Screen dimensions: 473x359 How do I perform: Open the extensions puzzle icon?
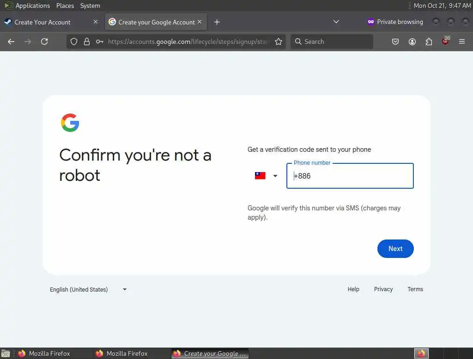[x=429, y=42]
